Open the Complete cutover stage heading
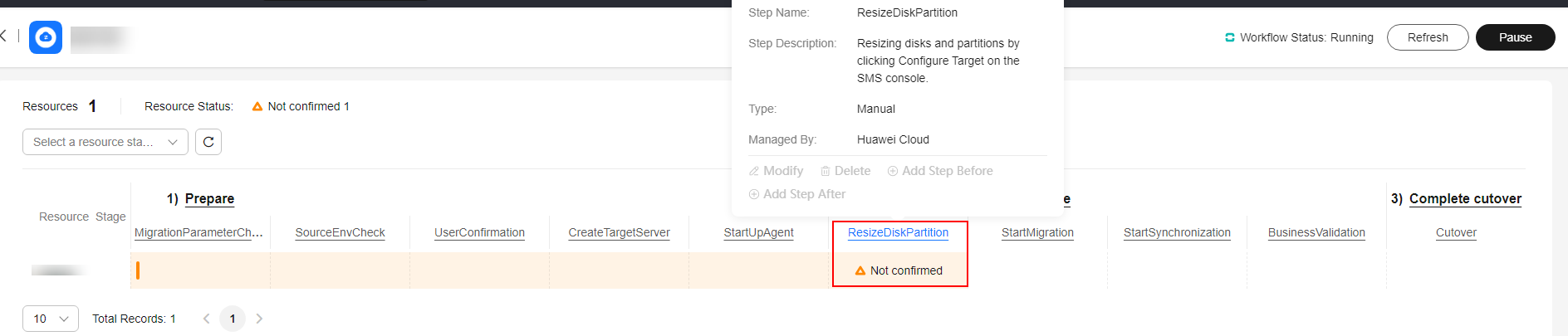This screenshot has height=336, width=1568. click(1465, 198)
